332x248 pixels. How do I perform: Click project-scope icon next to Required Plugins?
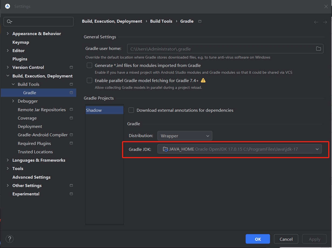pos(71,143)
